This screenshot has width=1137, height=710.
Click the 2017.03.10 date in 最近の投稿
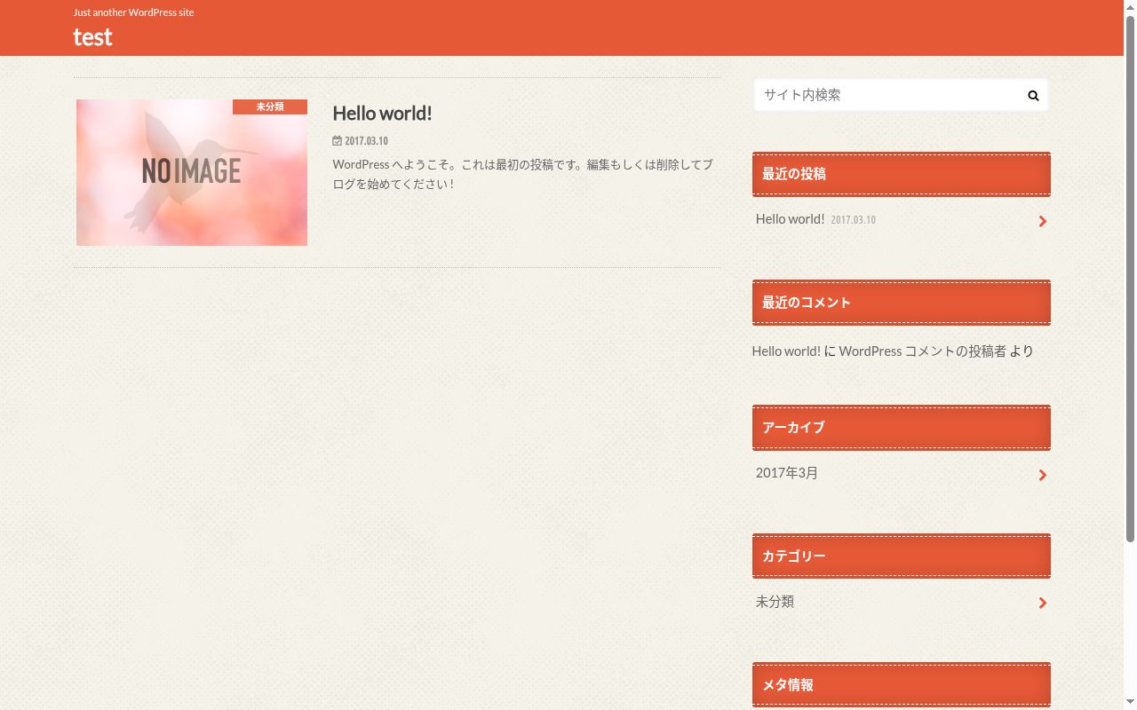(854, 220)
